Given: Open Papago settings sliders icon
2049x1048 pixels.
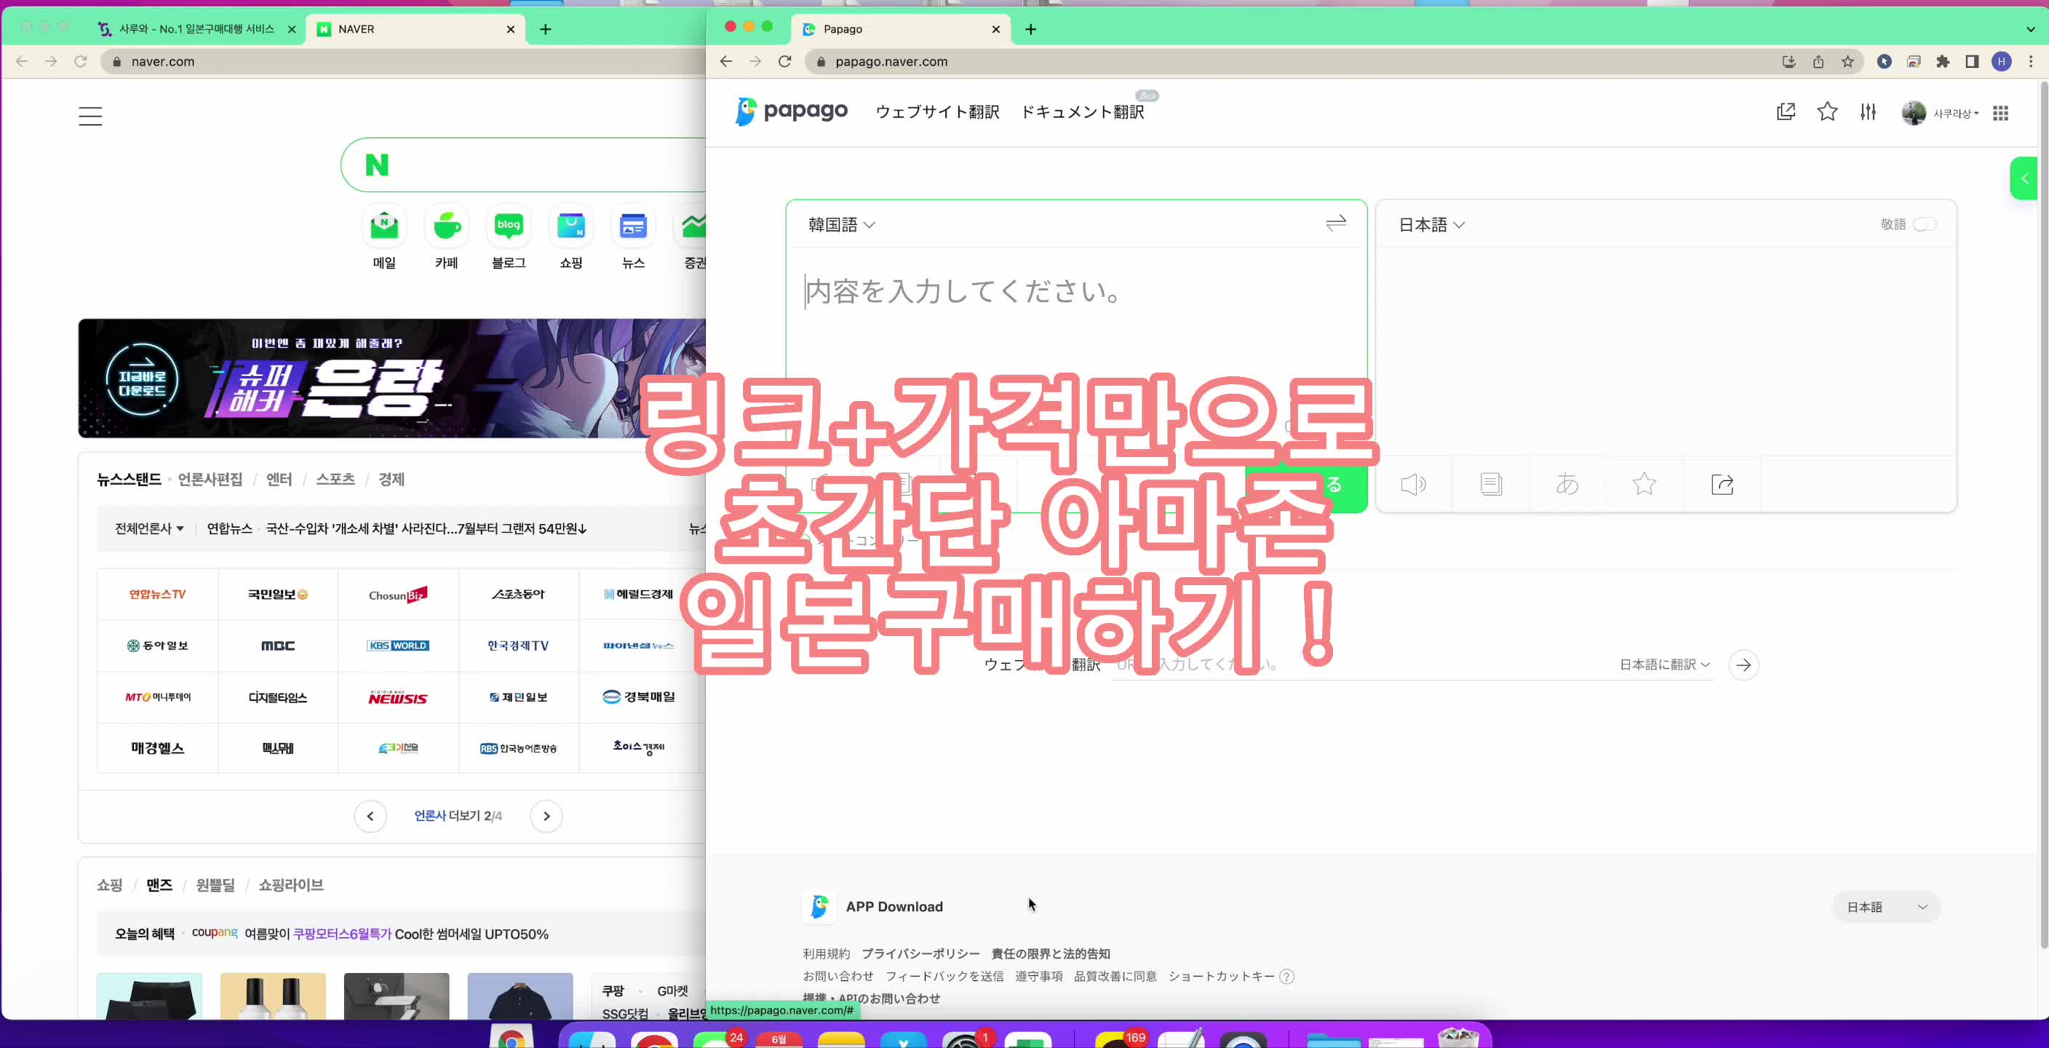Looking at the screenshot, I should (x=1868, y=112).
